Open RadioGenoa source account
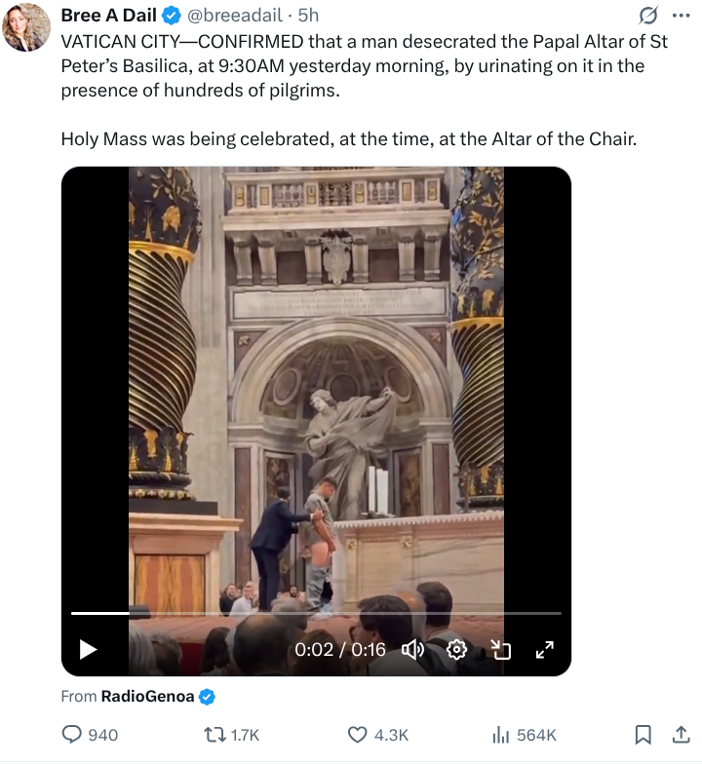The image size is (702, 764). [148, 696]
